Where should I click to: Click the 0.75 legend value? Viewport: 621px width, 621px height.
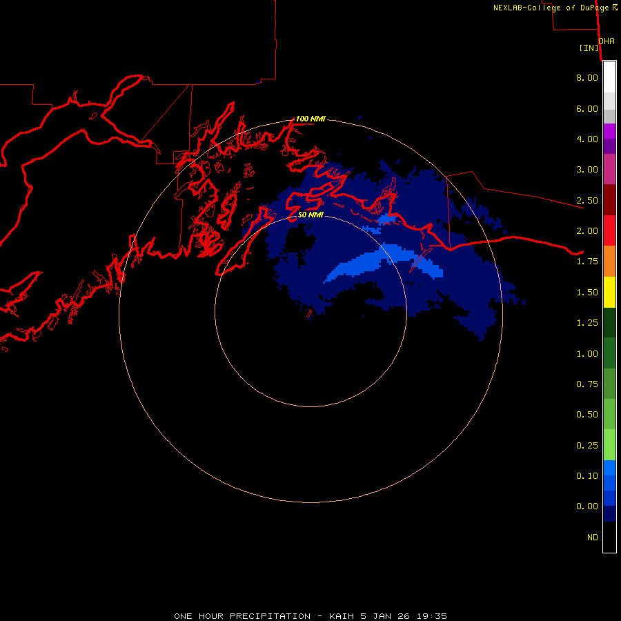587,384
